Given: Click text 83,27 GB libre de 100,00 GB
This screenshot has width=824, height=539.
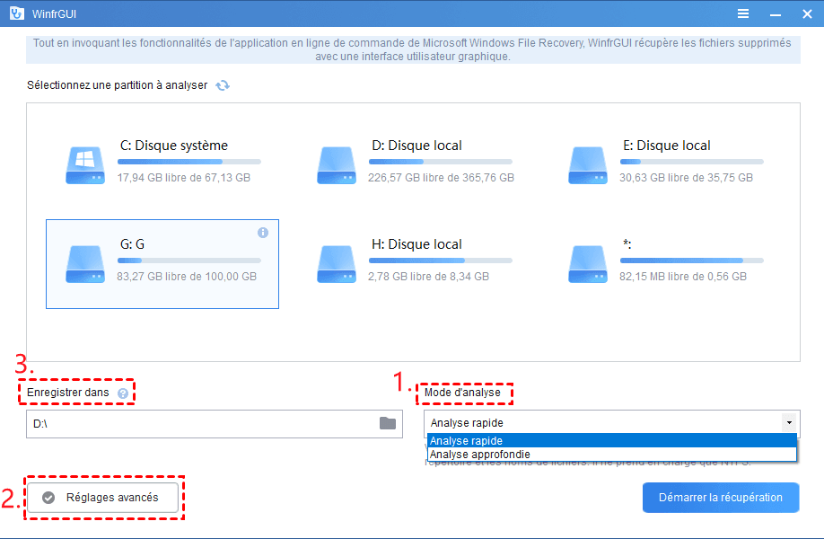Looking at the screenshot, I should (x=187, y=277).
